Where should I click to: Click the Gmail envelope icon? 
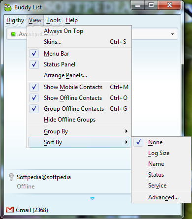pyautogui.click(x=10, y=210)
